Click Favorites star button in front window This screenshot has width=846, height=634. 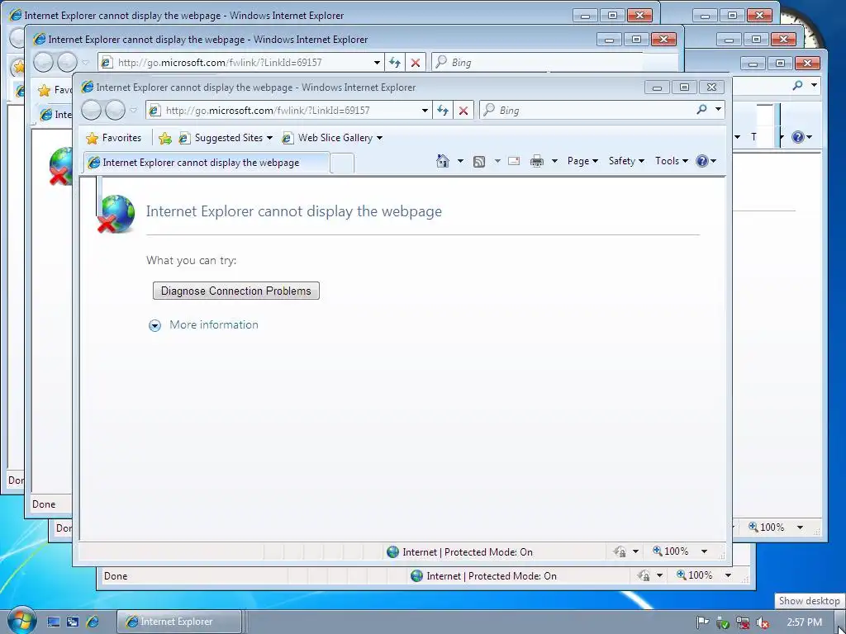(114, 138)
